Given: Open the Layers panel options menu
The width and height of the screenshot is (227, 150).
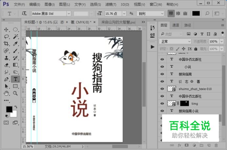Looking at the screenshot, I should click(x=223, y=25).
